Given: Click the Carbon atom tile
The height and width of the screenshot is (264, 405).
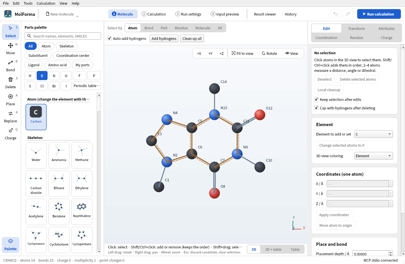Looking at the screenshot, I should (x=36, y=117).
